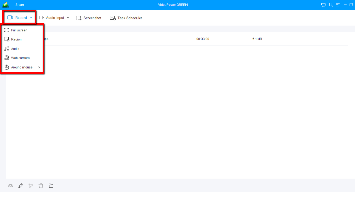Choose Web camera recording option
This screenshot has width=355, height=198.
20,58
